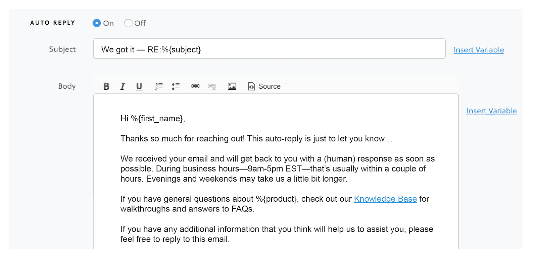Turn auto reply On
The width and height of the screenshot is (537, 258).
tap(97, 23)
